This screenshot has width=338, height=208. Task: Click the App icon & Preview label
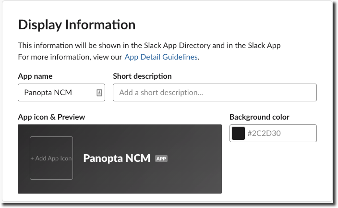51,117
